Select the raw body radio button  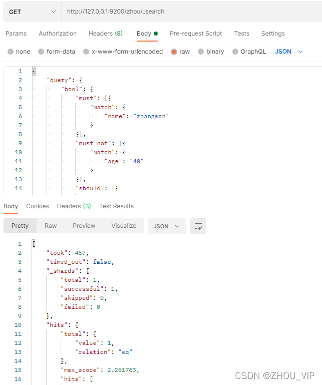tap(174, 52)
